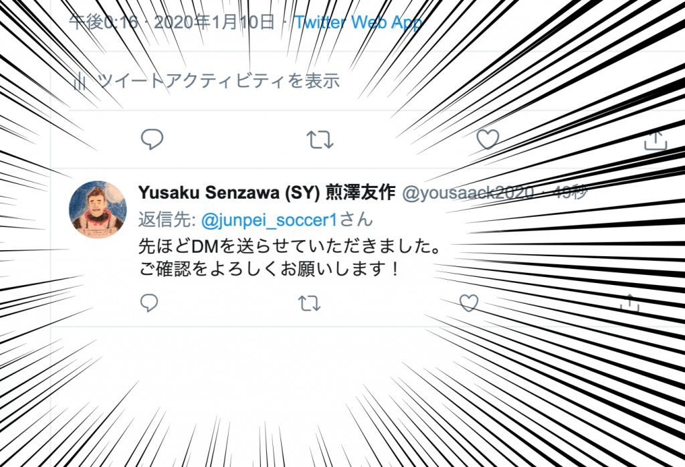Reply to Yusaku Senzawa's comment

click(x=149, y=302)
